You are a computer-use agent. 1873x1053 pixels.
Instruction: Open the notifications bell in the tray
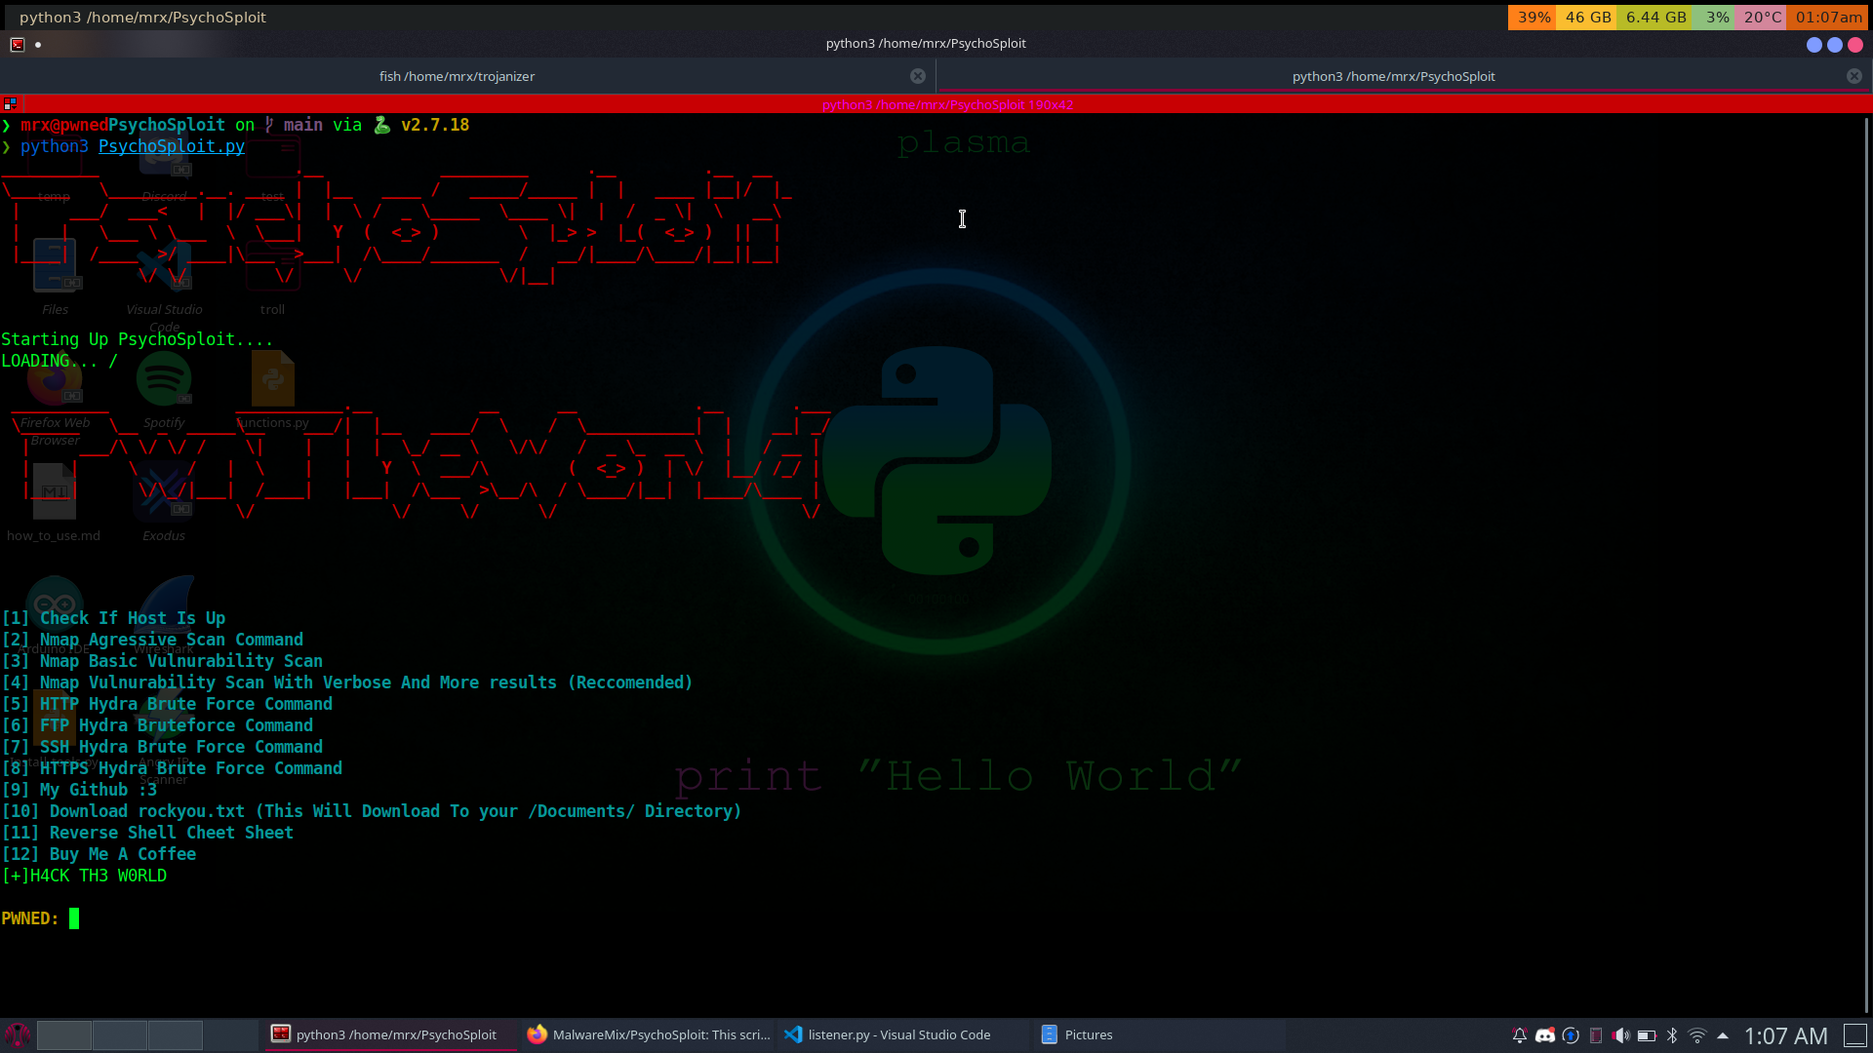click(x=1519, y=1035)
